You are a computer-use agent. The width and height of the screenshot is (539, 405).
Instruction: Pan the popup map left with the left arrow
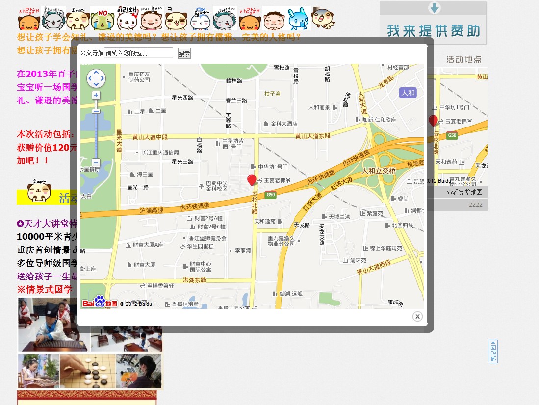[x=90, y=78]
